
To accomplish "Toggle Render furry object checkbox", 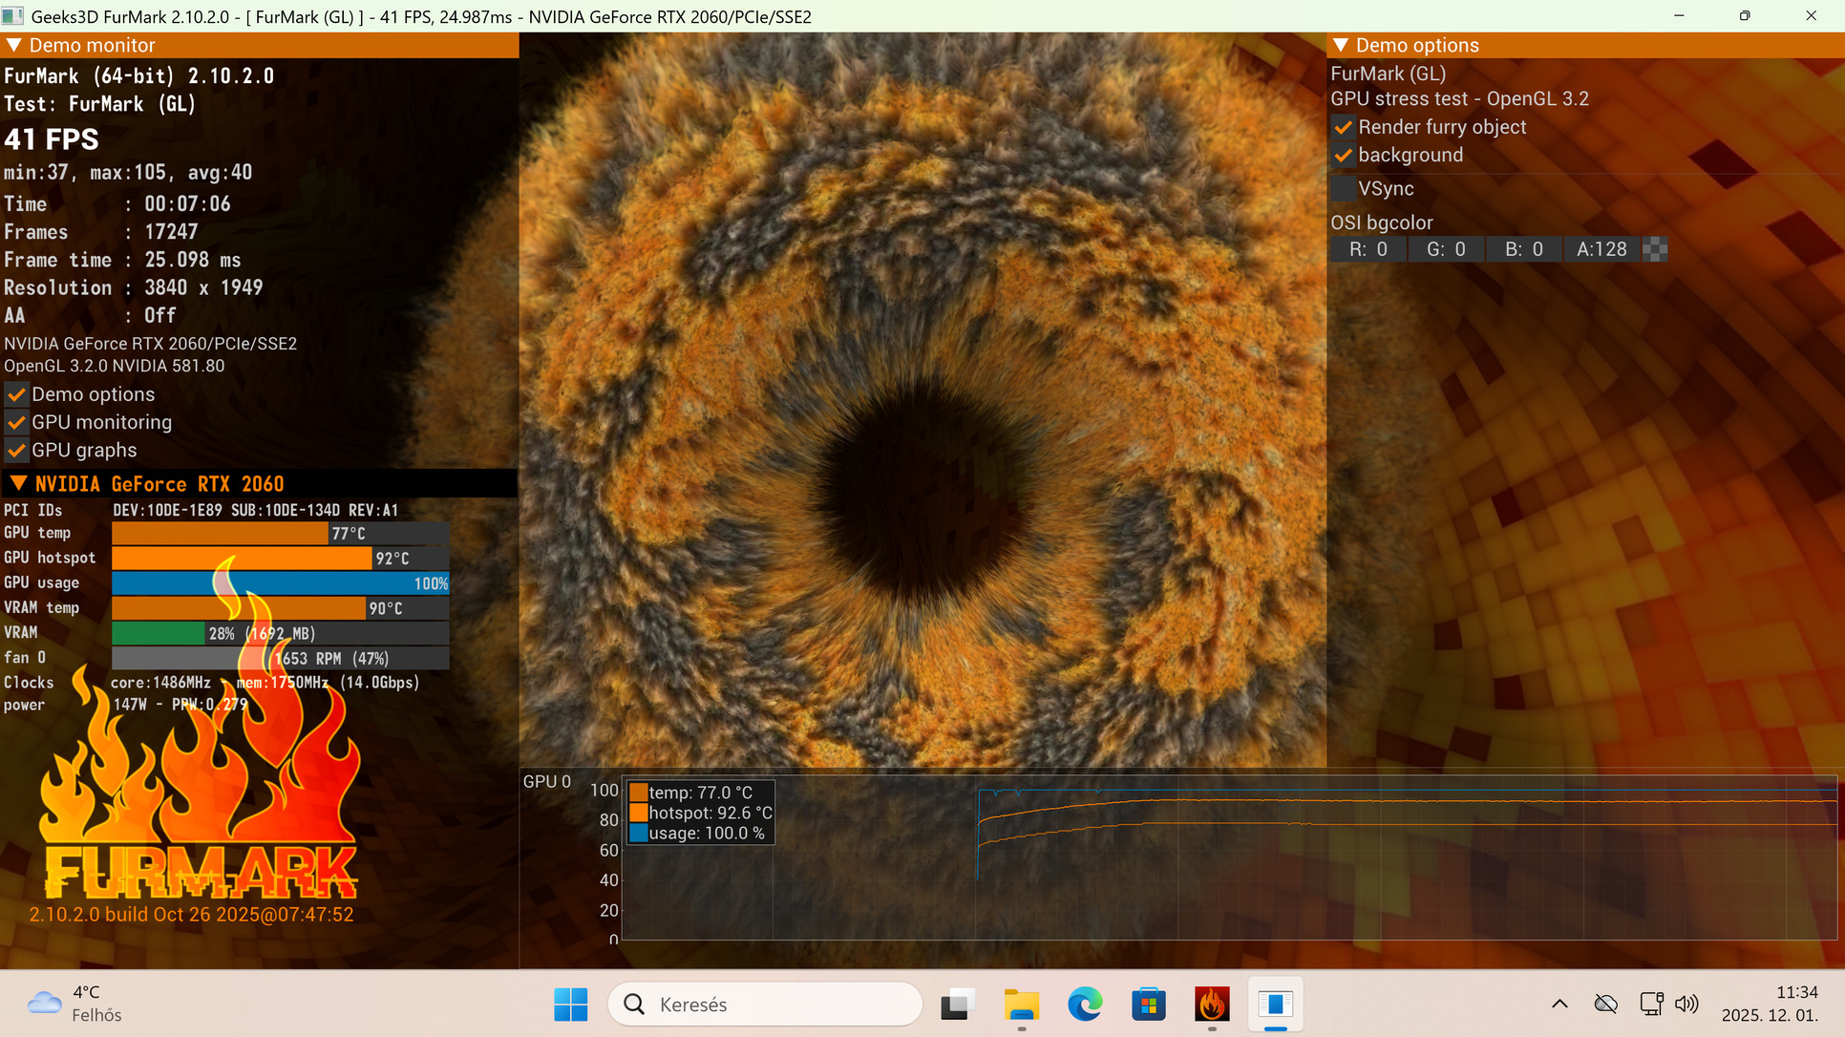I will pyautogui.click(x=1344, y=128).
